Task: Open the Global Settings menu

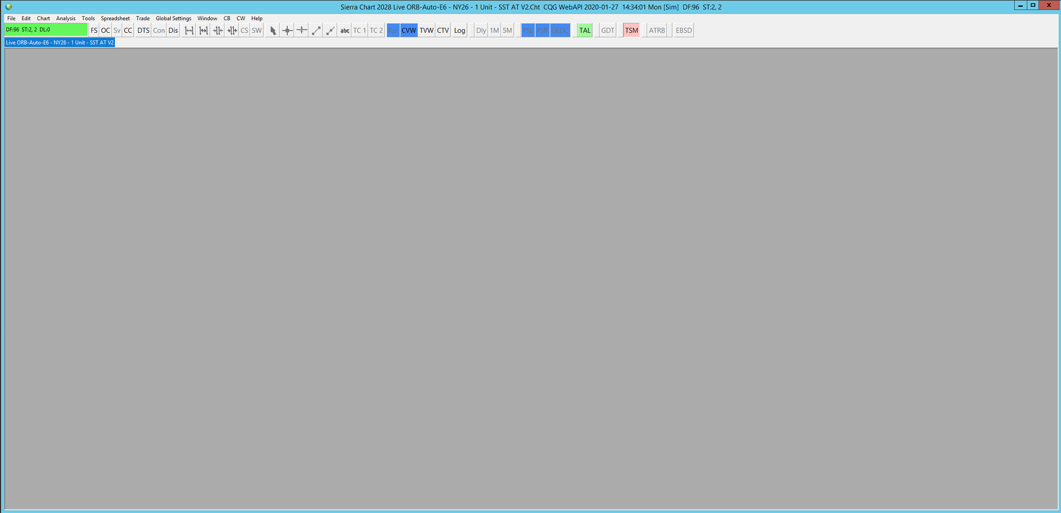Action: pyautogui.click(x=173, y=18)
